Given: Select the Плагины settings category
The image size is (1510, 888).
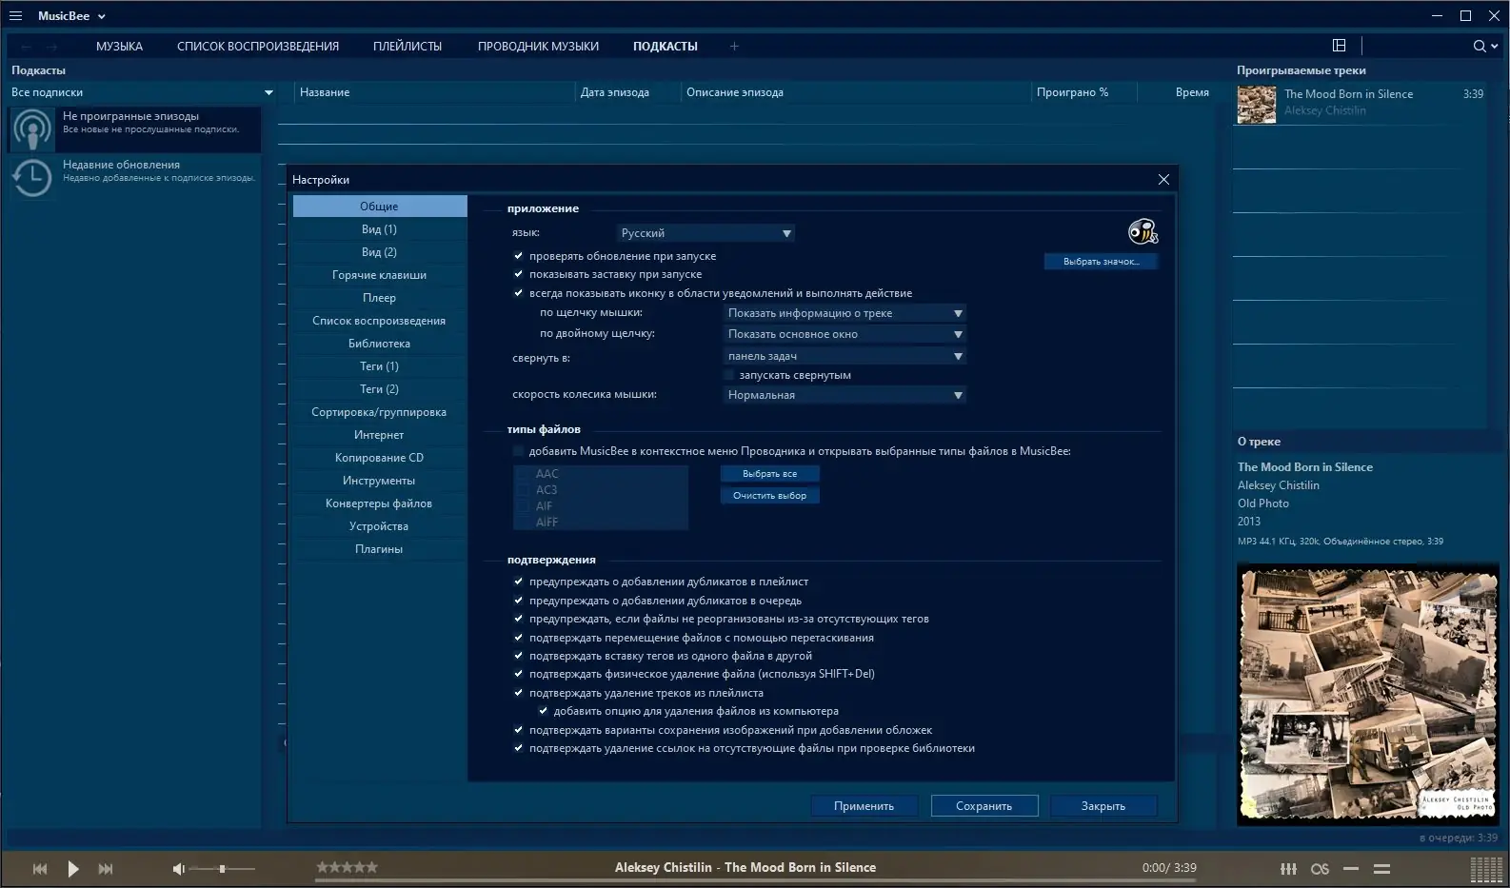Looking at the screenshot, I should coord(379,549).
